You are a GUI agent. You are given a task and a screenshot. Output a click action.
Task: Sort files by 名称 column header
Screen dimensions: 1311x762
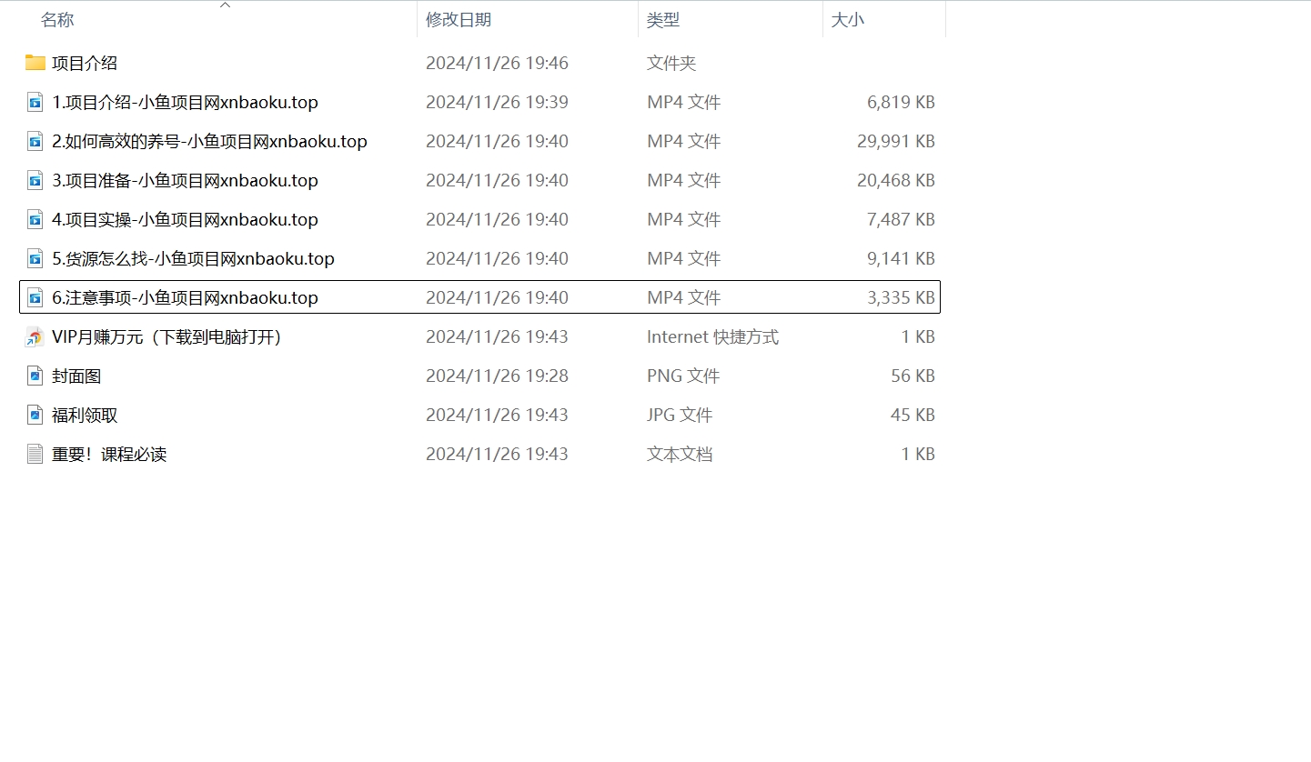tap(57, 19)
